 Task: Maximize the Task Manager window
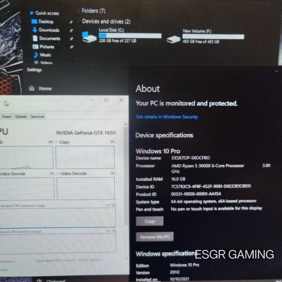click(106, 100)
